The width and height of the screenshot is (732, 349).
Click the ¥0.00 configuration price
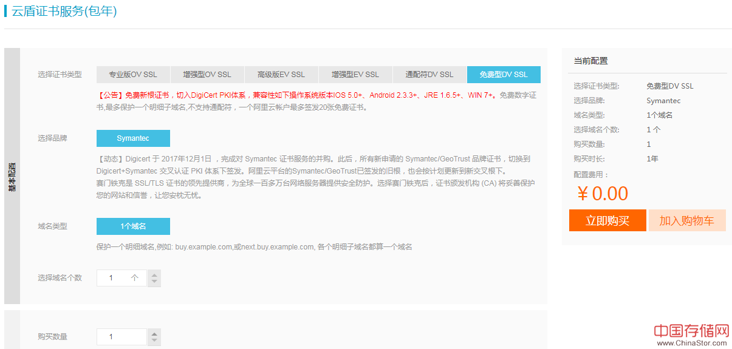click(603, 194)
